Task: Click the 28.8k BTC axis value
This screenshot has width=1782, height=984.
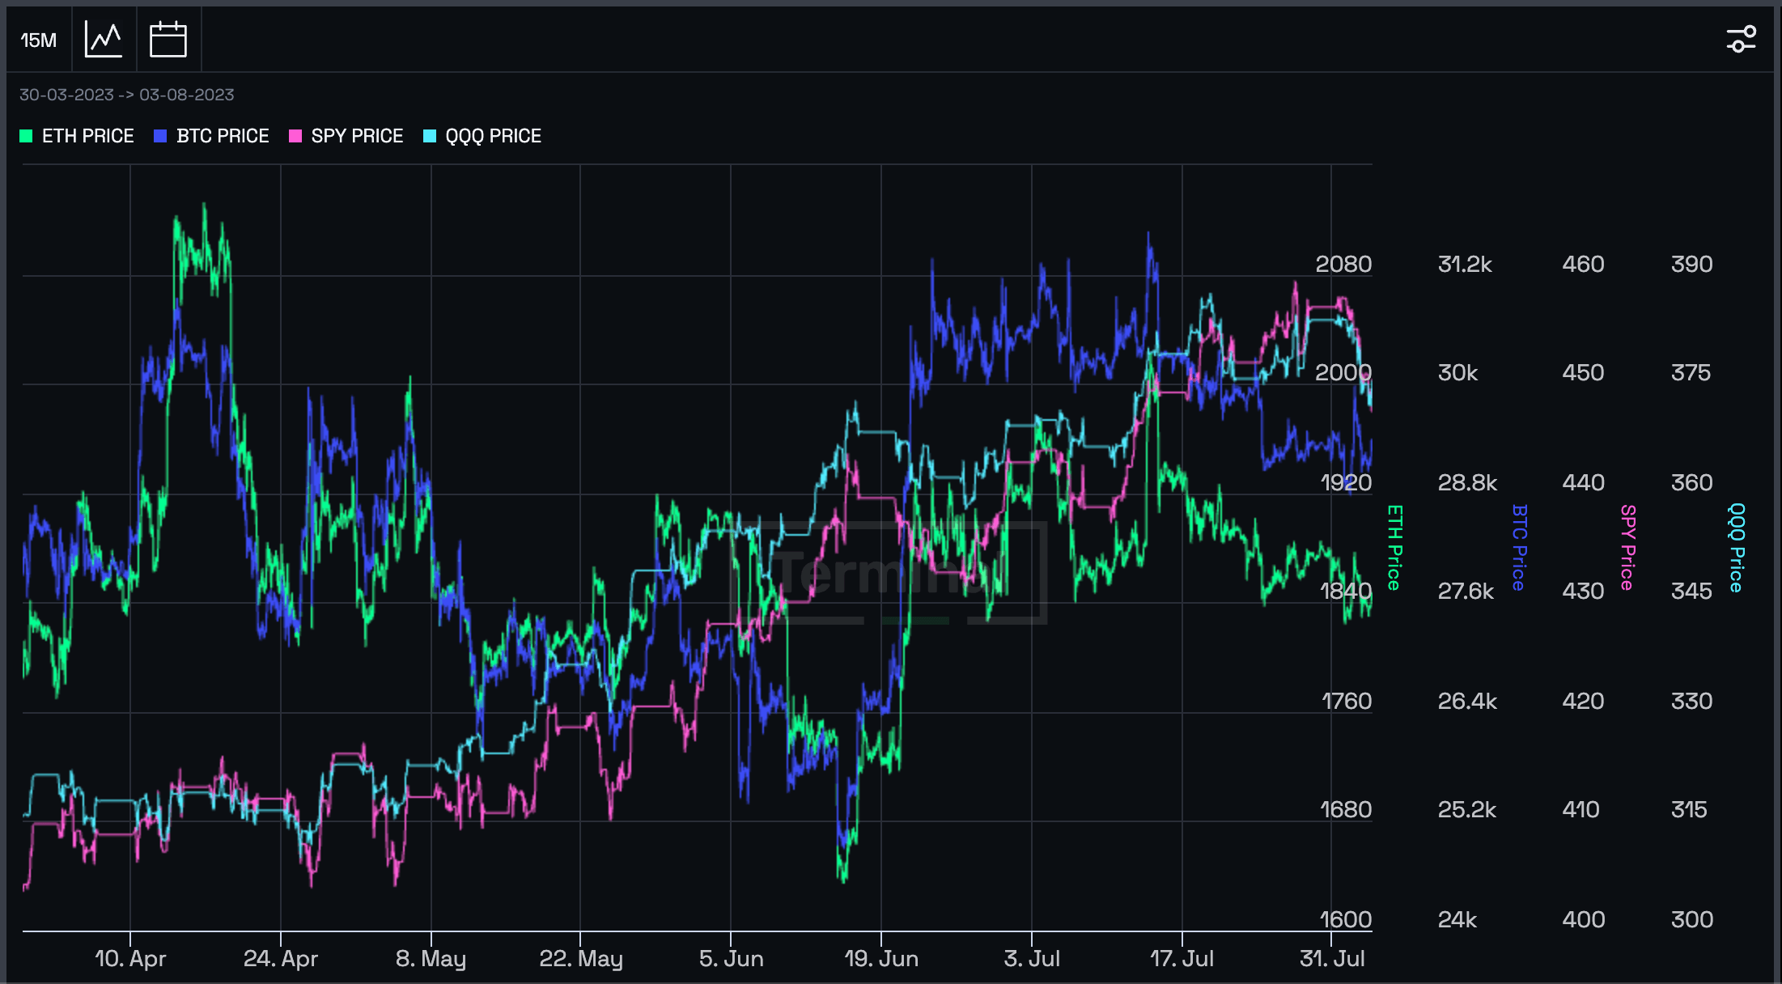Action: click(x=1467, y=482)
